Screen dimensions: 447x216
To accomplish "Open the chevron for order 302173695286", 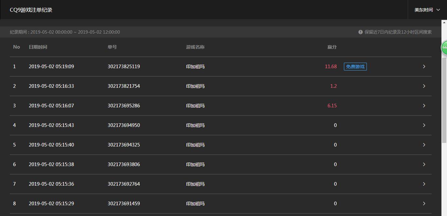I will (424, 106).
